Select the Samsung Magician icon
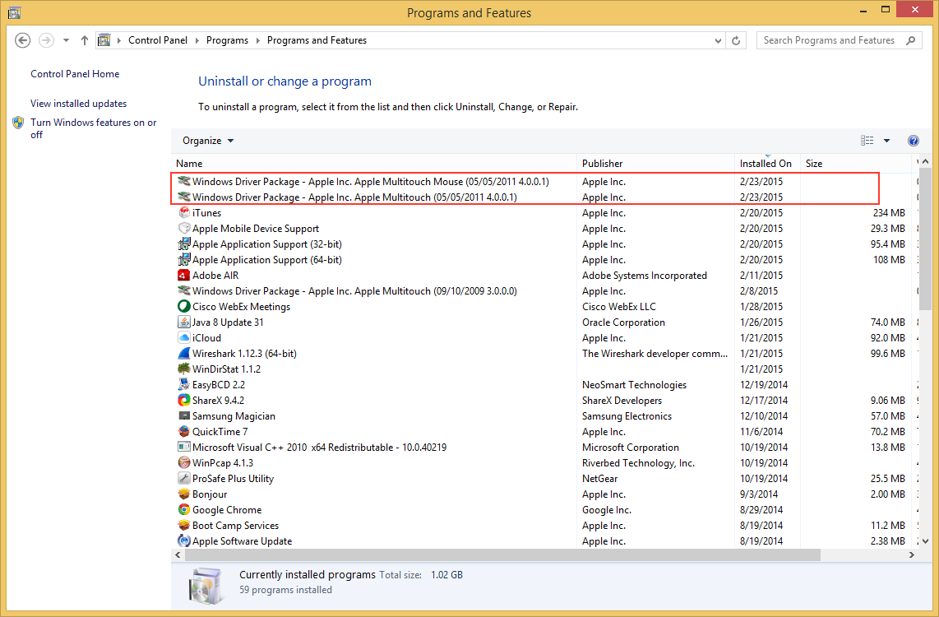 pos(184,415)
